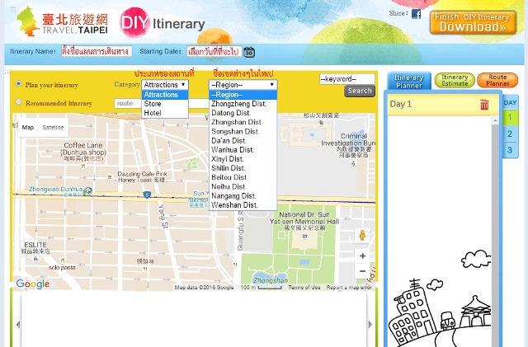Screen dimensions: 528x347
Task: Click the National Dr. Sun Yat-sen Memorial Hall label
Action: 304,221
